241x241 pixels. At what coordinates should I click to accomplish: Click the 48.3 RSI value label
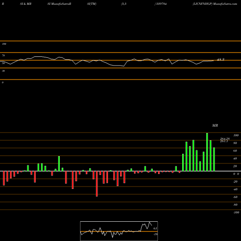[221, 60]
